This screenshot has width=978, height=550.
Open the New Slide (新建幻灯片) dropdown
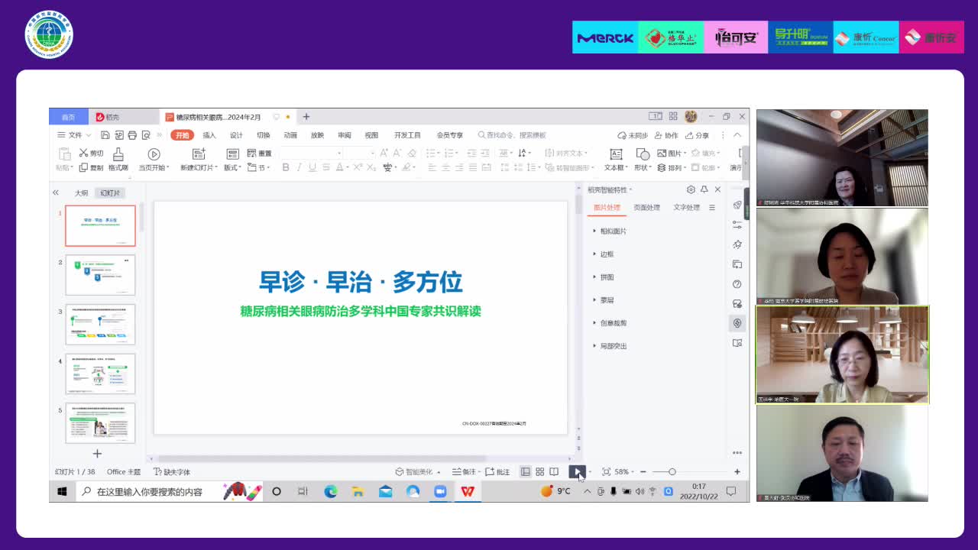coord(199,168)
